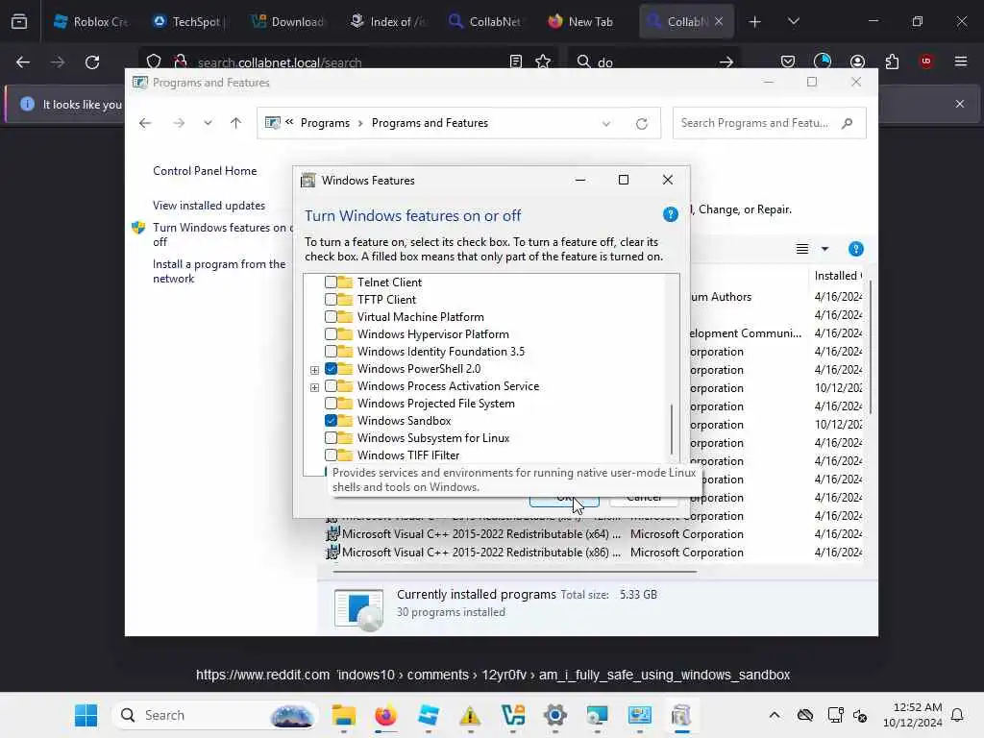
Task: Click the uBlock Origin extension icon
Action: click(x=925, y=61)
